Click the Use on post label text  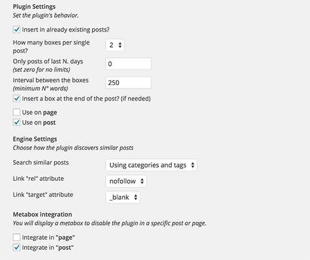pos(39,123)
